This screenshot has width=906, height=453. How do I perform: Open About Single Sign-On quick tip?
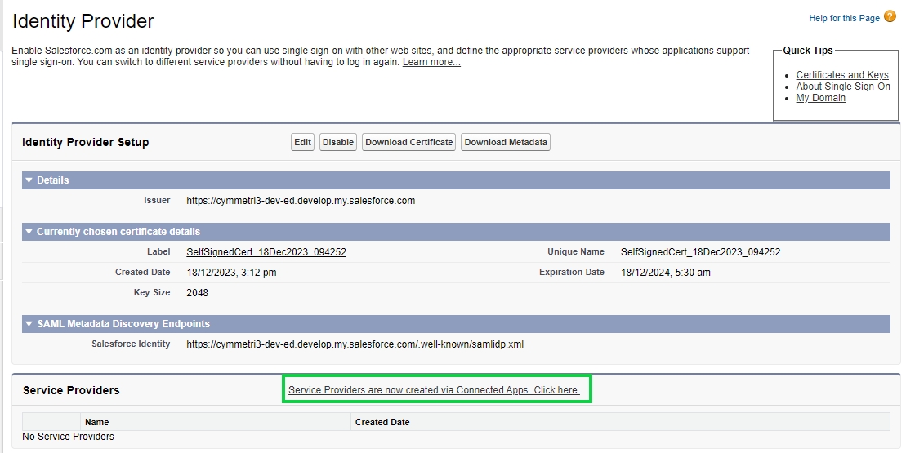tap(843, 87)
